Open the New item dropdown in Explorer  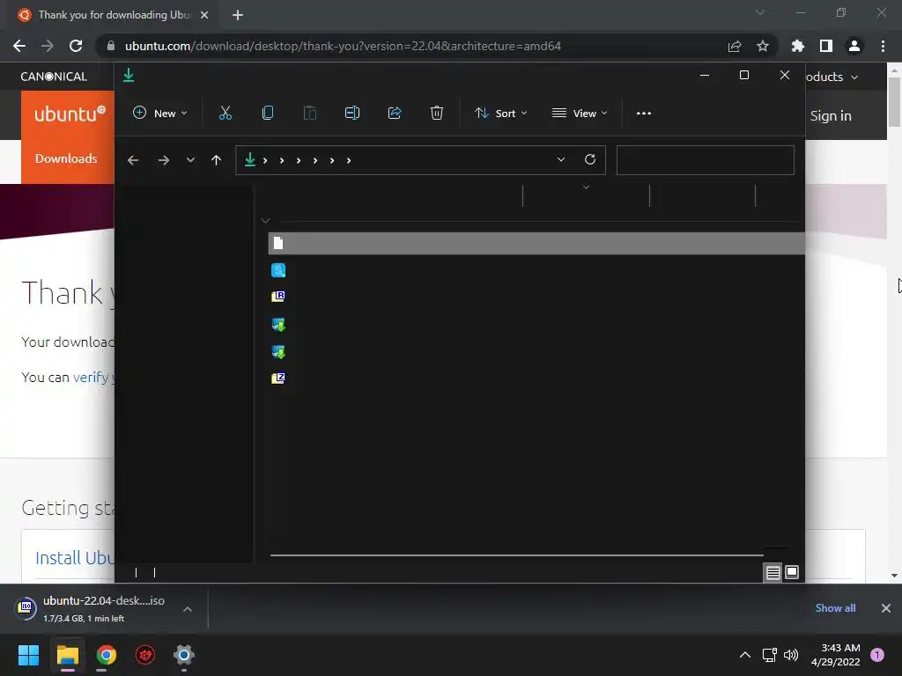[160, 114]
